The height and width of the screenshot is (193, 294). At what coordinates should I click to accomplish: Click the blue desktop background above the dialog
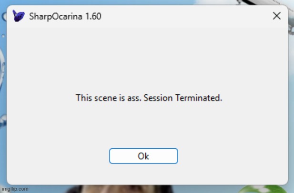143,2
